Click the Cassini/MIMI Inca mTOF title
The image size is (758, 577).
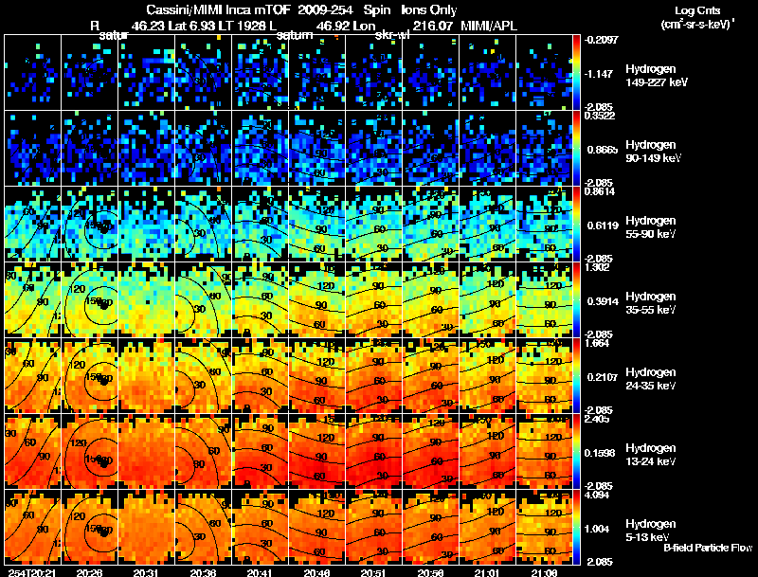[217, 9]
